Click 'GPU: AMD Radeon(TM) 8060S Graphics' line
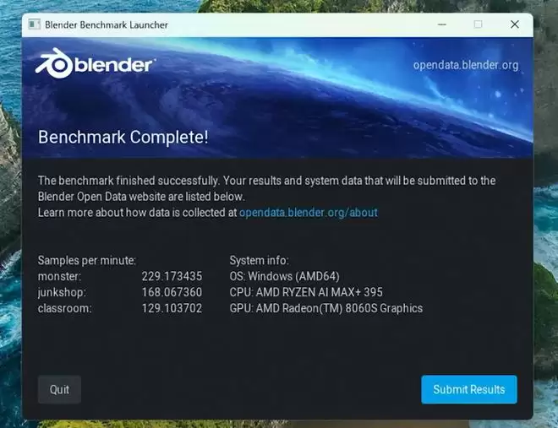558x428 pixels. [326, 308]
